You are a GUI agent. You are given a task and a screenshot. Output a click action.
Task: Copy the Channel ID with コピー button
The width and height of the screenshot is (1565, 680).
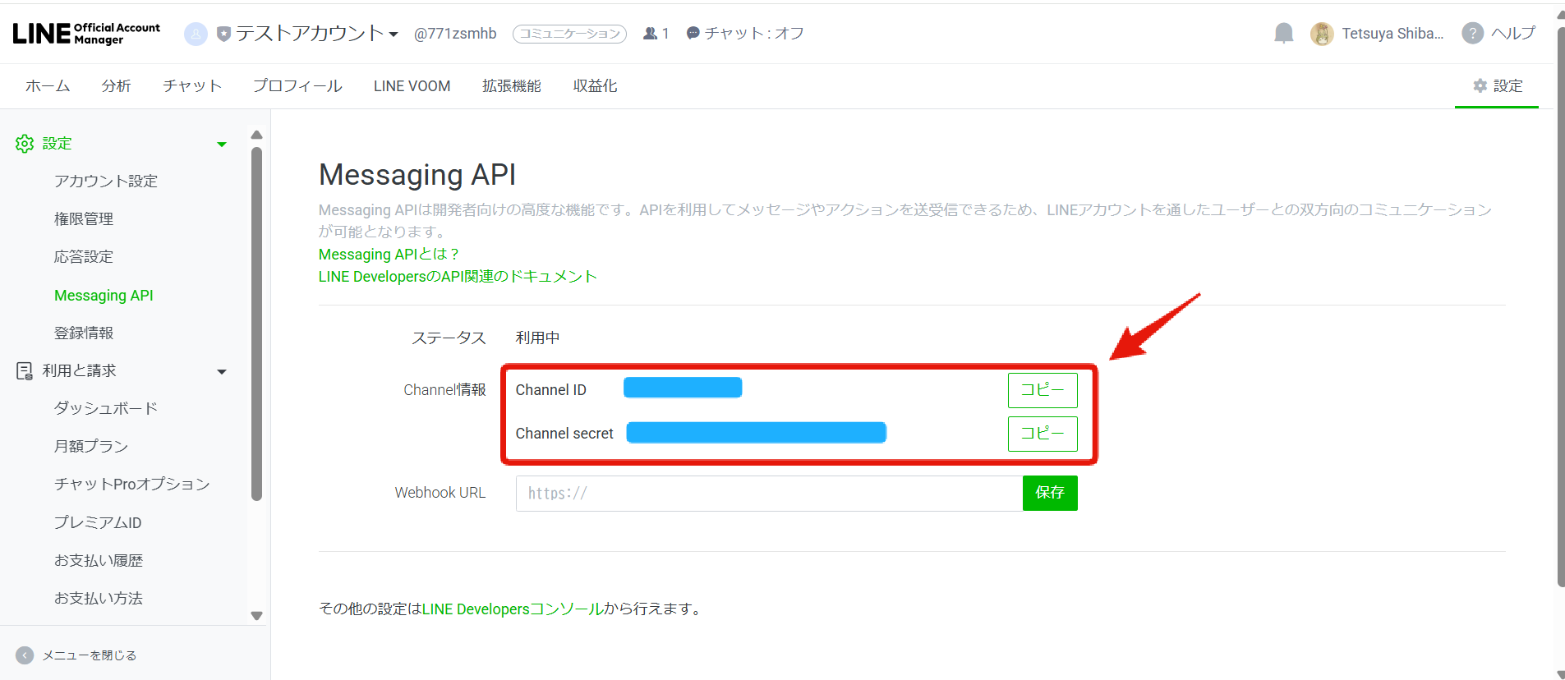point(1043,390)
